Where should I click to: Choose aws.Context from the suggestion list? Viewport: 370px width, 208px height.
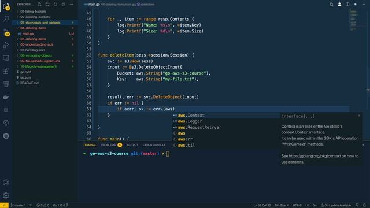(x=225, y=116)
